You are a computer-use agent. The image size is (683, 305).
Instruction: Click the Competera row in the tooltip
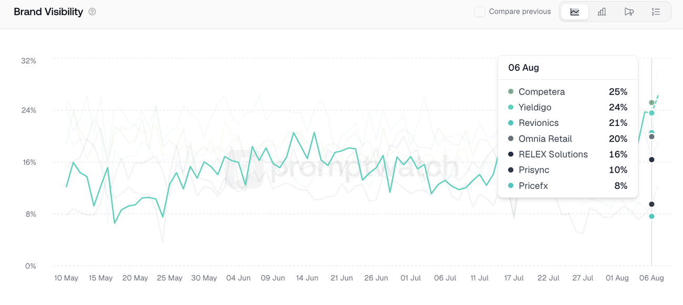[567, 91]
